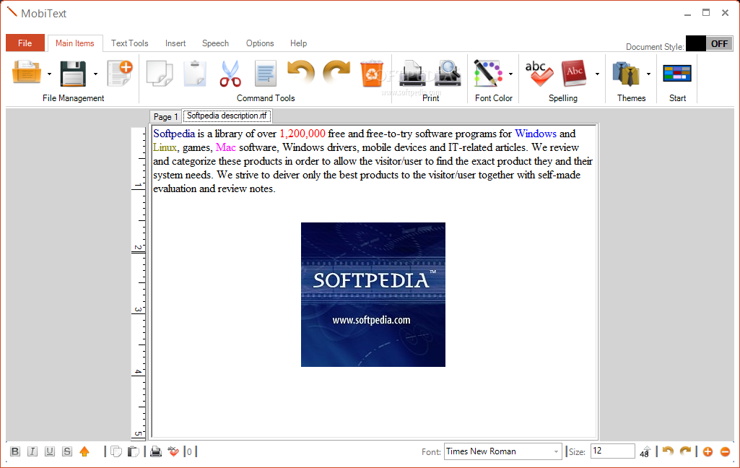The height and width of the screenshot is (468, 740).
Task: Click the Softpedia logo image in document
Action: pyautogui.click(x=373, y=294)
